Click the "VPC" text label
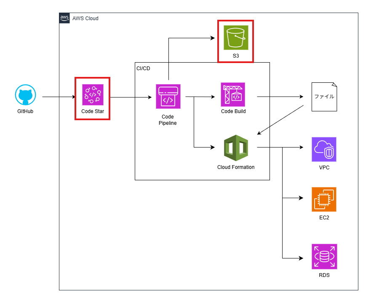The image size is (371, 303). 324,168
